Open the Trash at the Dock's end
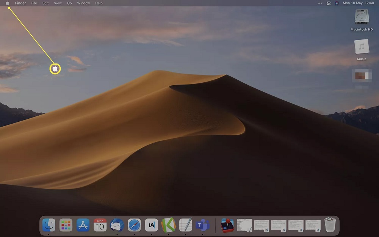The width and height of the screenshot is (379, 237). coord(329,225)
